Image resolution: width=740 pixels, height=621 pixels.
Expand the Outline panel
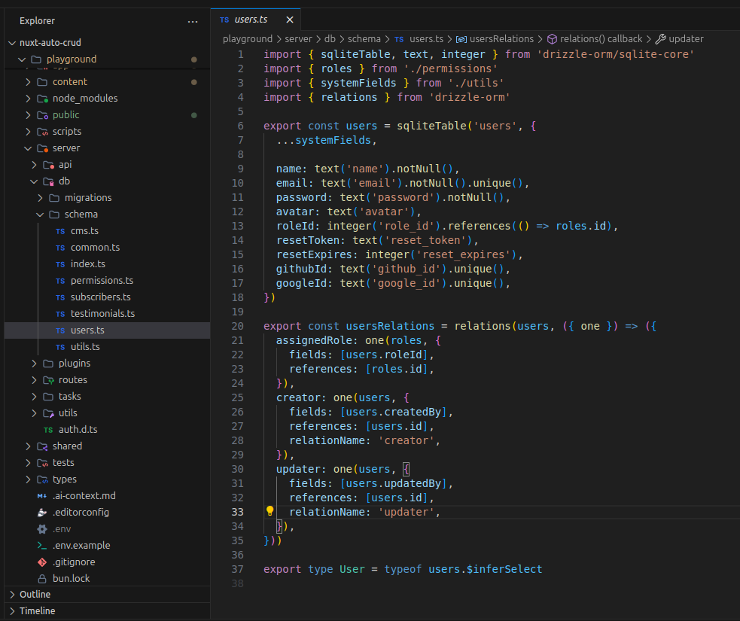pos(13,595)
